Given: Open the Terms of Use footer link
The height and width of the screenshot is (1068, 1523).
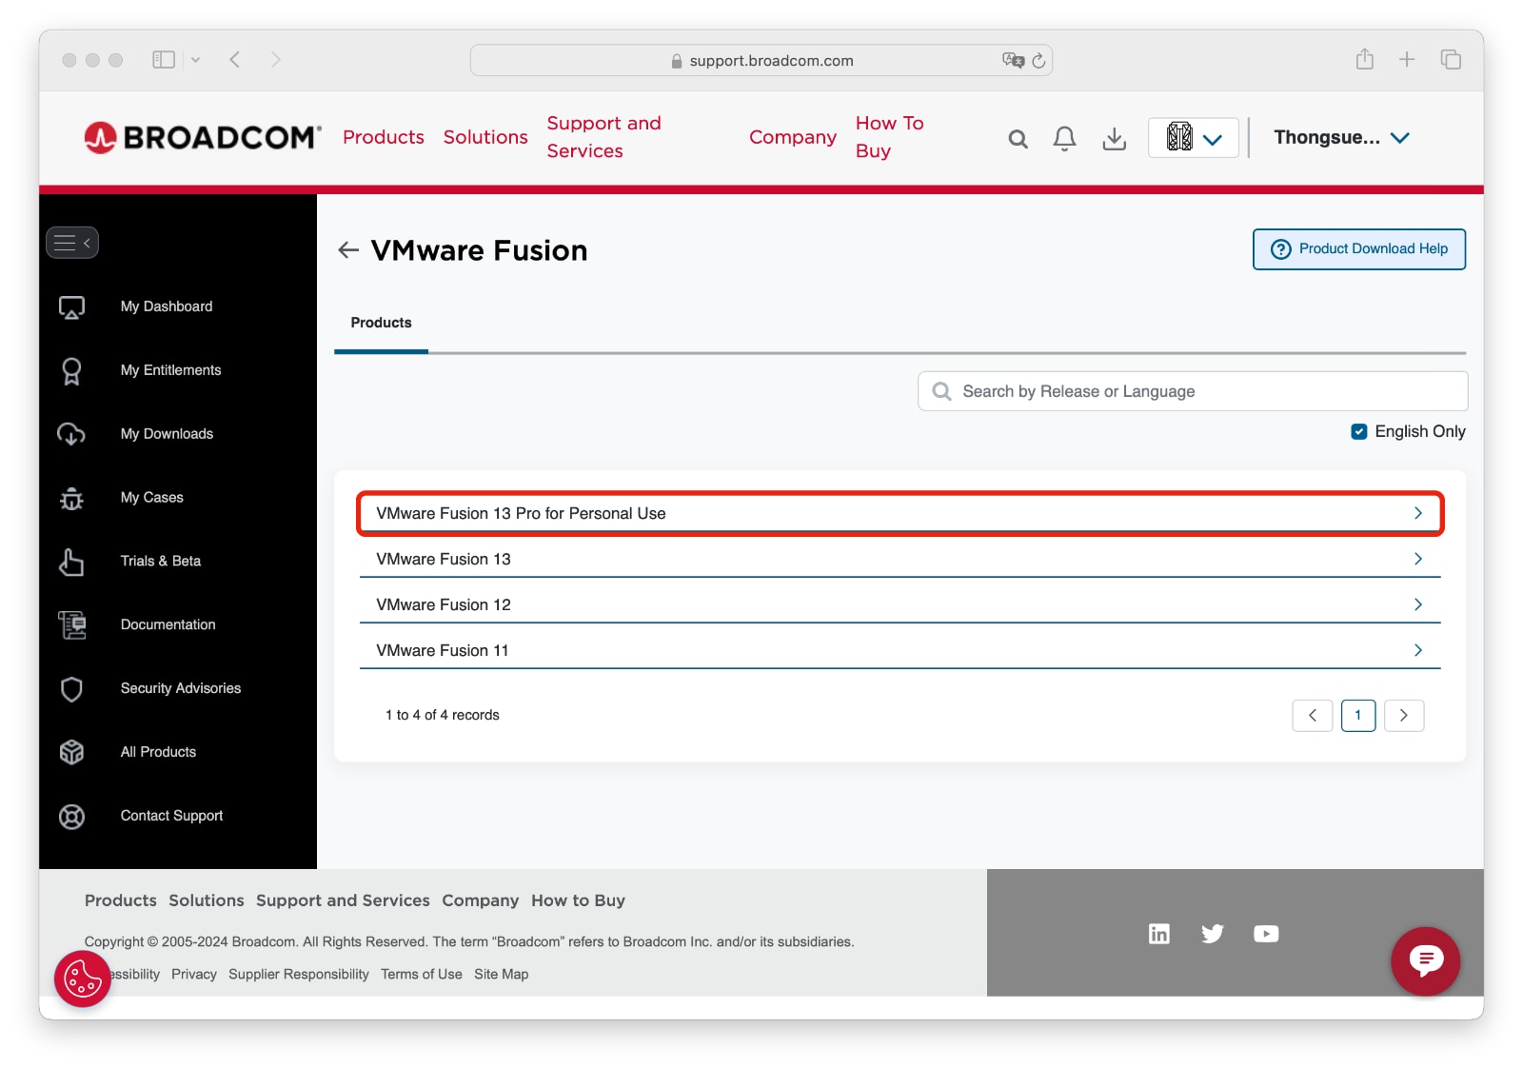Looking at the screenshot, I should point(422,974).
